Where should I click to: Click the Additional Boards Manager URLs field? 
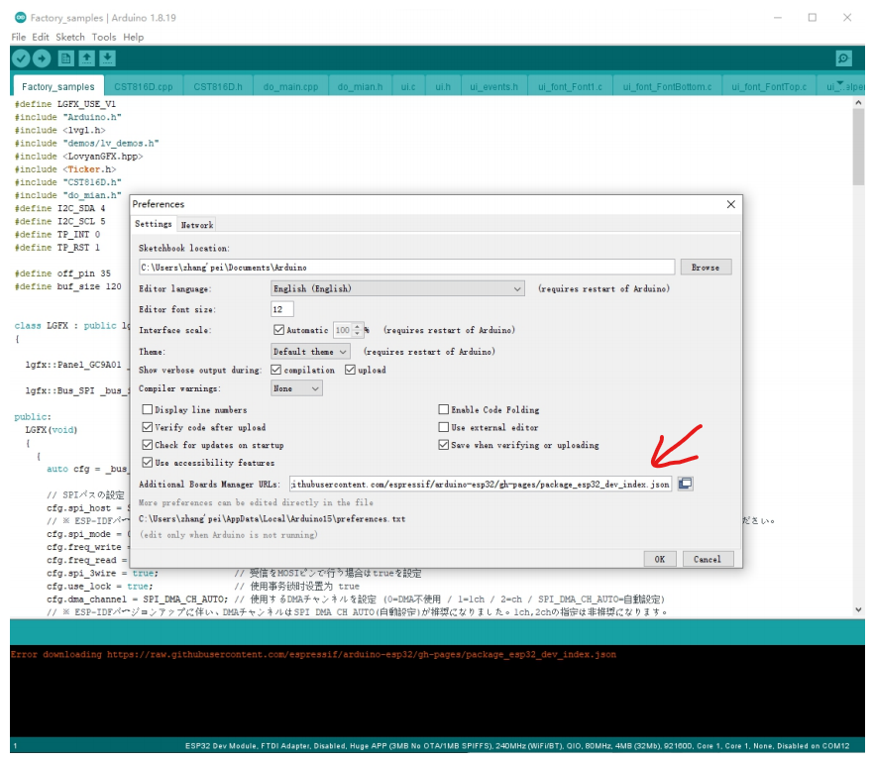pos(481,484)
